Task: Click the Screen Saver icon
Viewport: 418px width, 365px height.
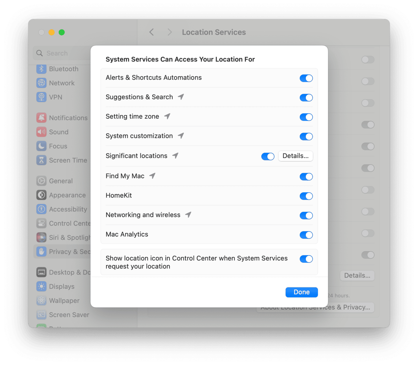Action: click(x=42, y=315)
